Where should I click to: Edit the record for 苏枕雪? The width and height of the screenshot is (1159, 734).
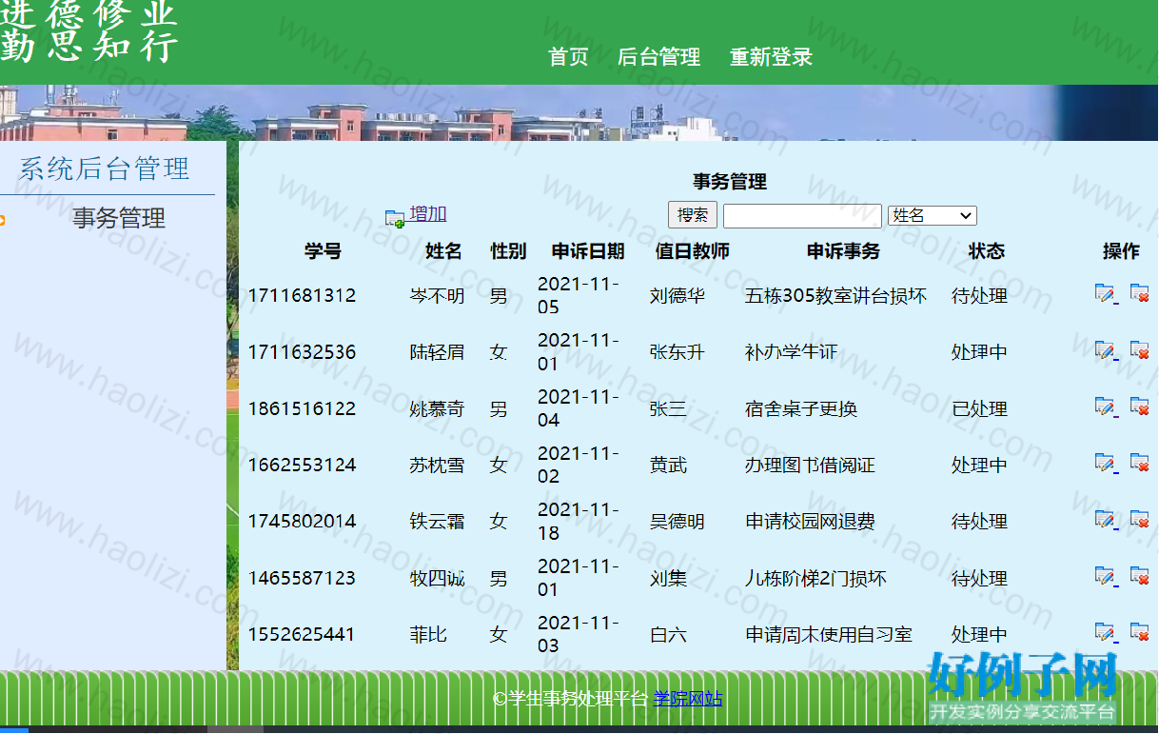pyautogui.click(x=1105, y=463)
